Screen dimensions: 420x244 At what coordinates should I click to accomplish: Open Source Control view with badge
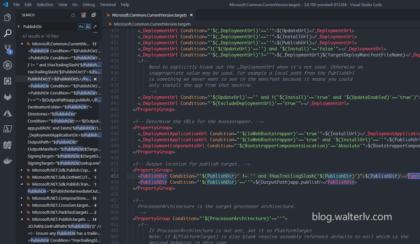pyautogui.click(x=8, y=49)
